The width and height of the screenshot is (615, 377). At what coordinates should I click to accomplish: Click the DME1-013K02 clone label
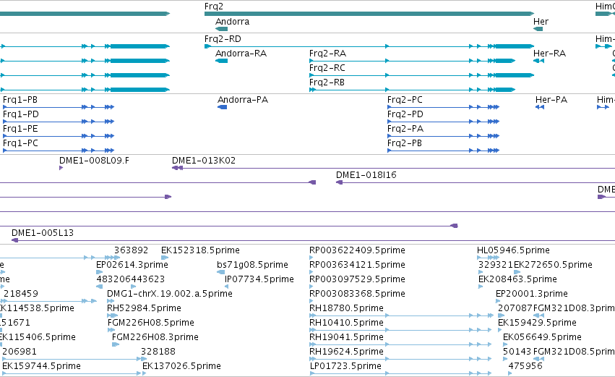[x=204, y=161]
